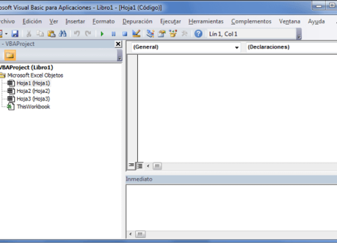Open Help with the question mark icon
The width and height of the screenshot is (337, 243).
tap(198, 34)
